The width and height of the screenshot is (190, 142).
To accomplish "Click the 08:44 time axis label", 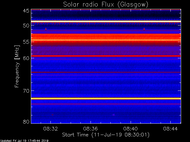I will click(170, 129).
